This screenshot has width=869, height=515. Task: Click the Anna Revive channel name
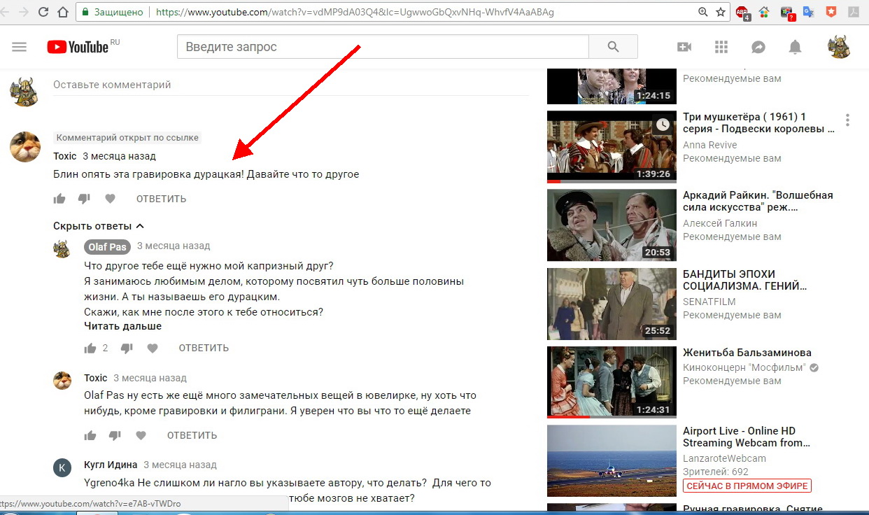[709, 145]
